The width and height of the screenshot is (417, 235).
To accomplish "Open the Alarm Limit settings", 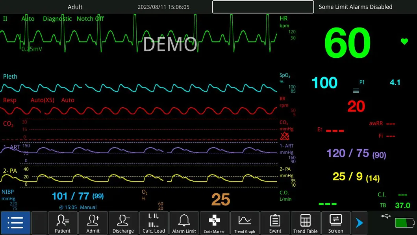I will point(184,223).
